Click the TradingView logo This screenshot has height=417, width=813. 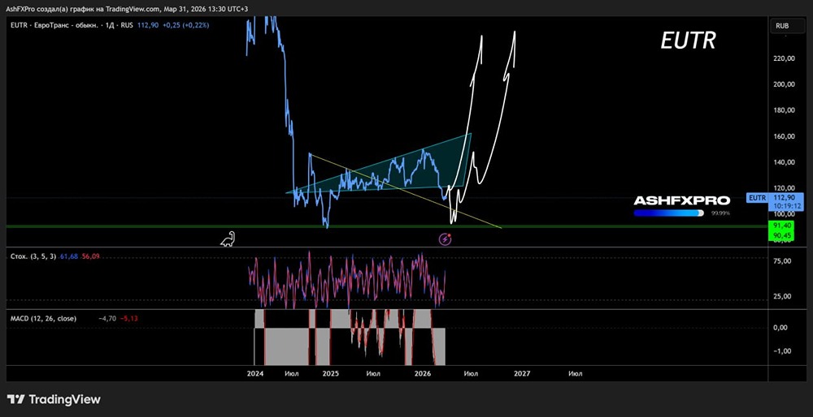point(54,399)
